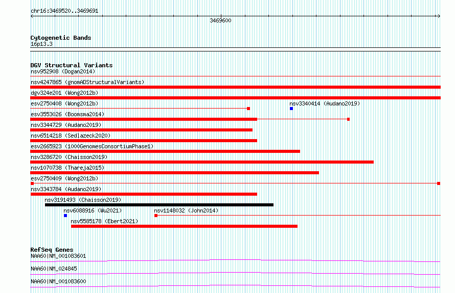The image size is (455, 293).
Task: Click the red bar of nsv3343784
Action: pos(144,194)
